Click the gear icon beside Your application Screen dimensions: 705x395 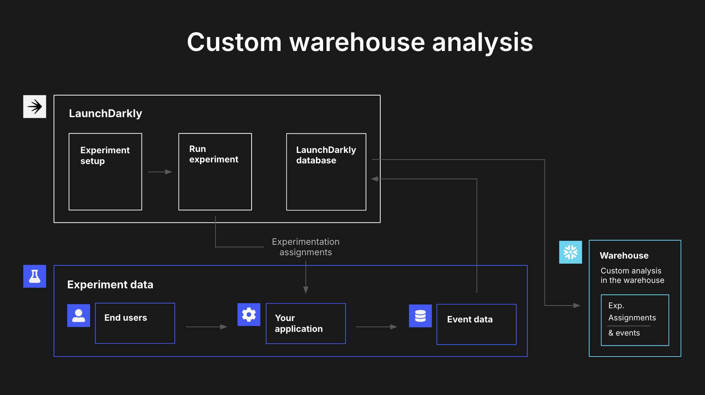pyautogui.click(x=249, y=315)
